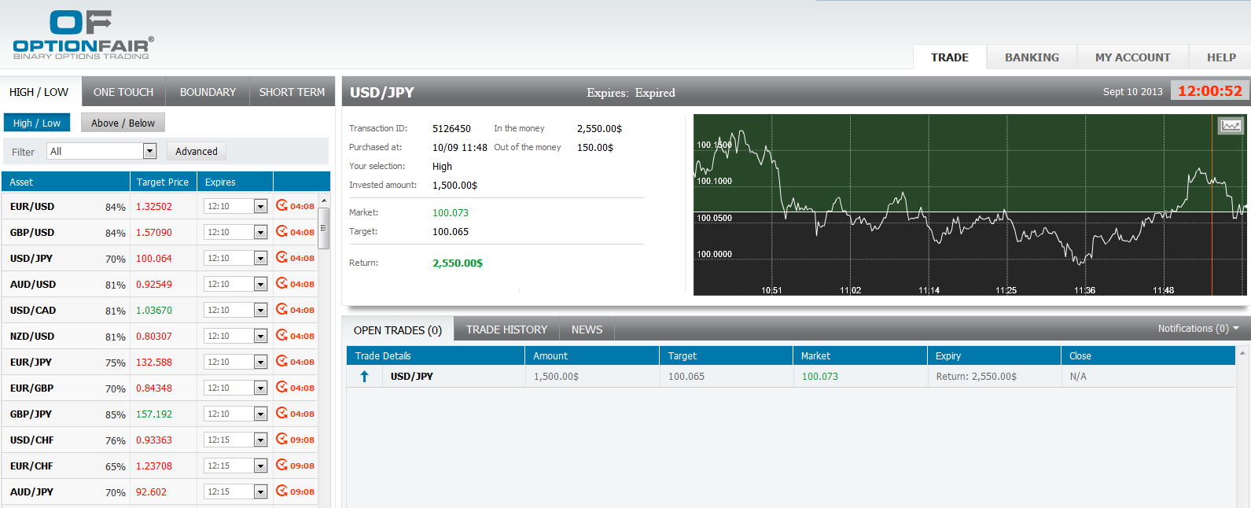The image size is (1251, 508).
Task: Click the clock icon in EUR/USD row
Action: (x=281, y=206)
